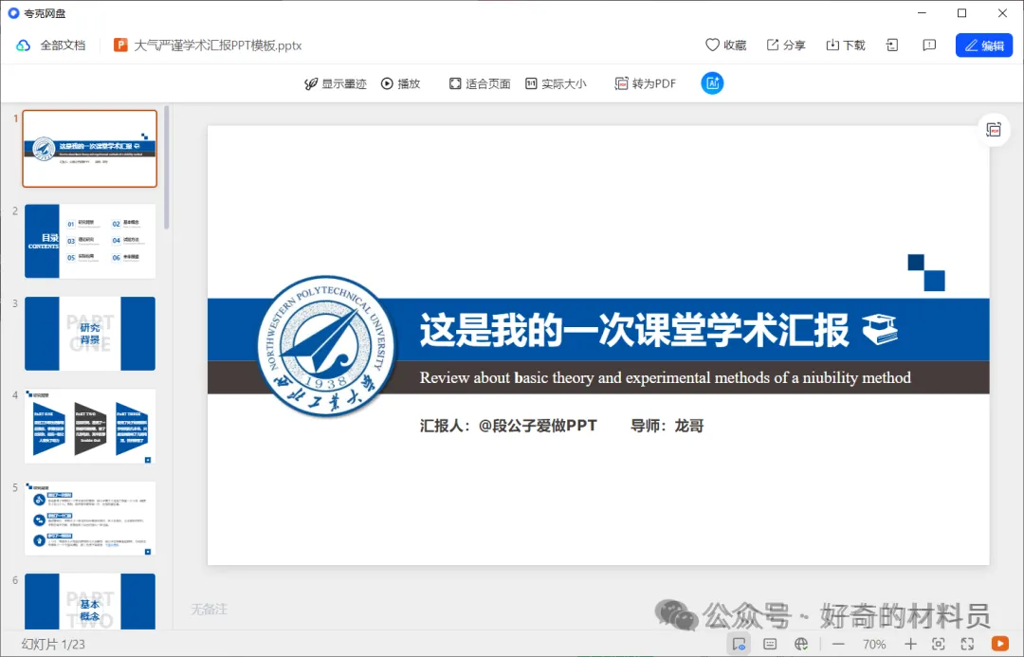1024x657 pixels.
Task: Click 收藏 to favorite the file
Action: (x=725, y=46)
